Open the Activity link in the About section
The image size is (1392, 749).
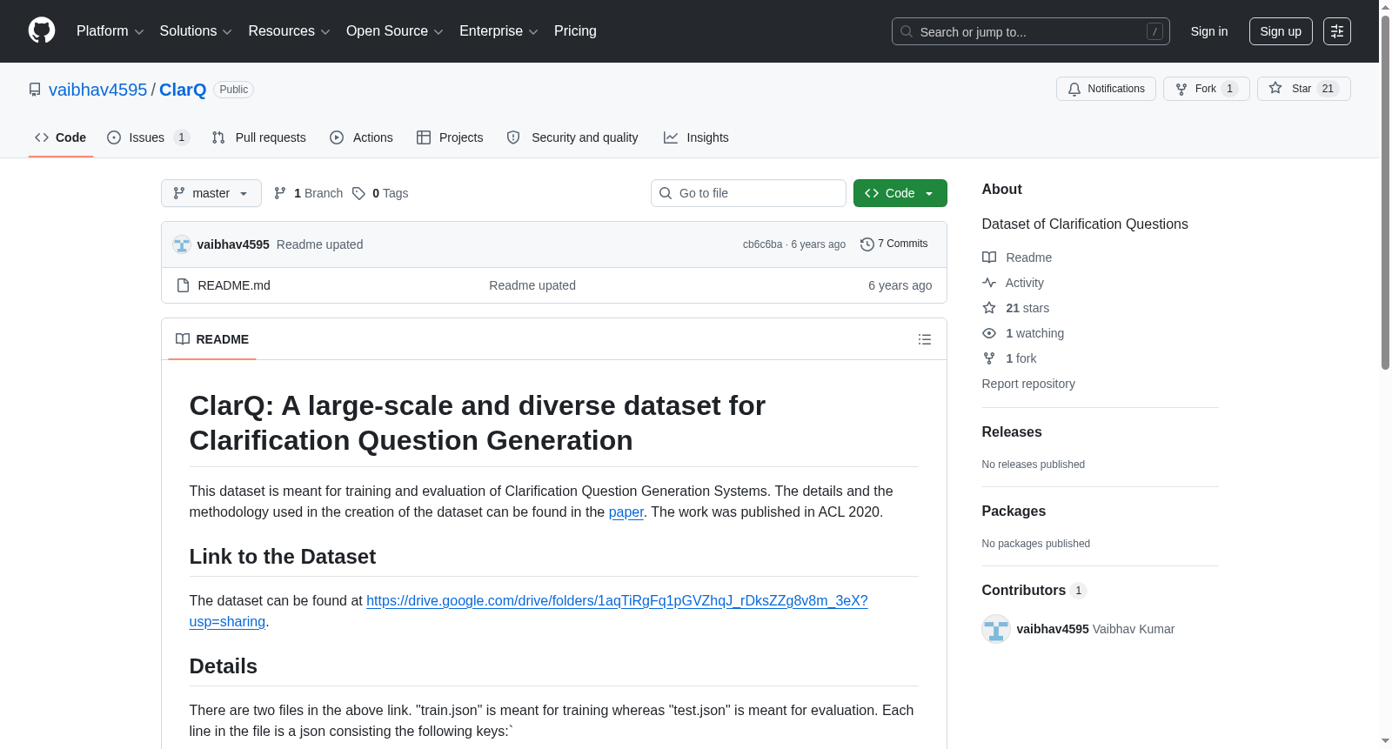click(1013, 283)
